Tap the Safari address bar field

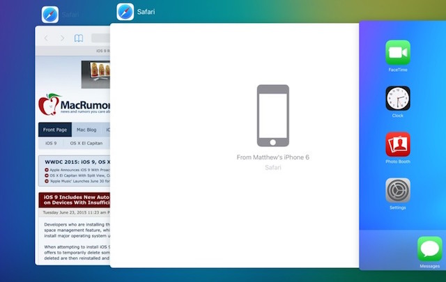pyautogui.click(x=100, y=38)
